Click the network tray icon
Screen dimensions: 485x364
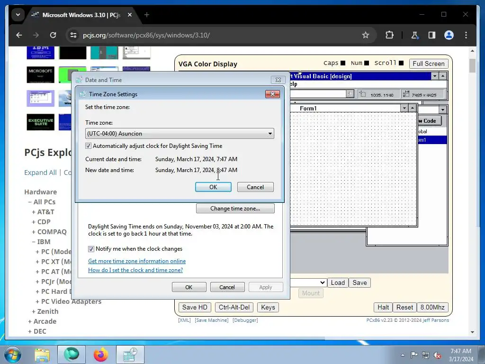(426, 355)
